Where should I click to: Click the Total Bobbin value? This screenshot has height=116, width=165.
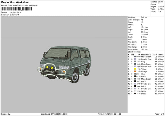click(145, 49)
